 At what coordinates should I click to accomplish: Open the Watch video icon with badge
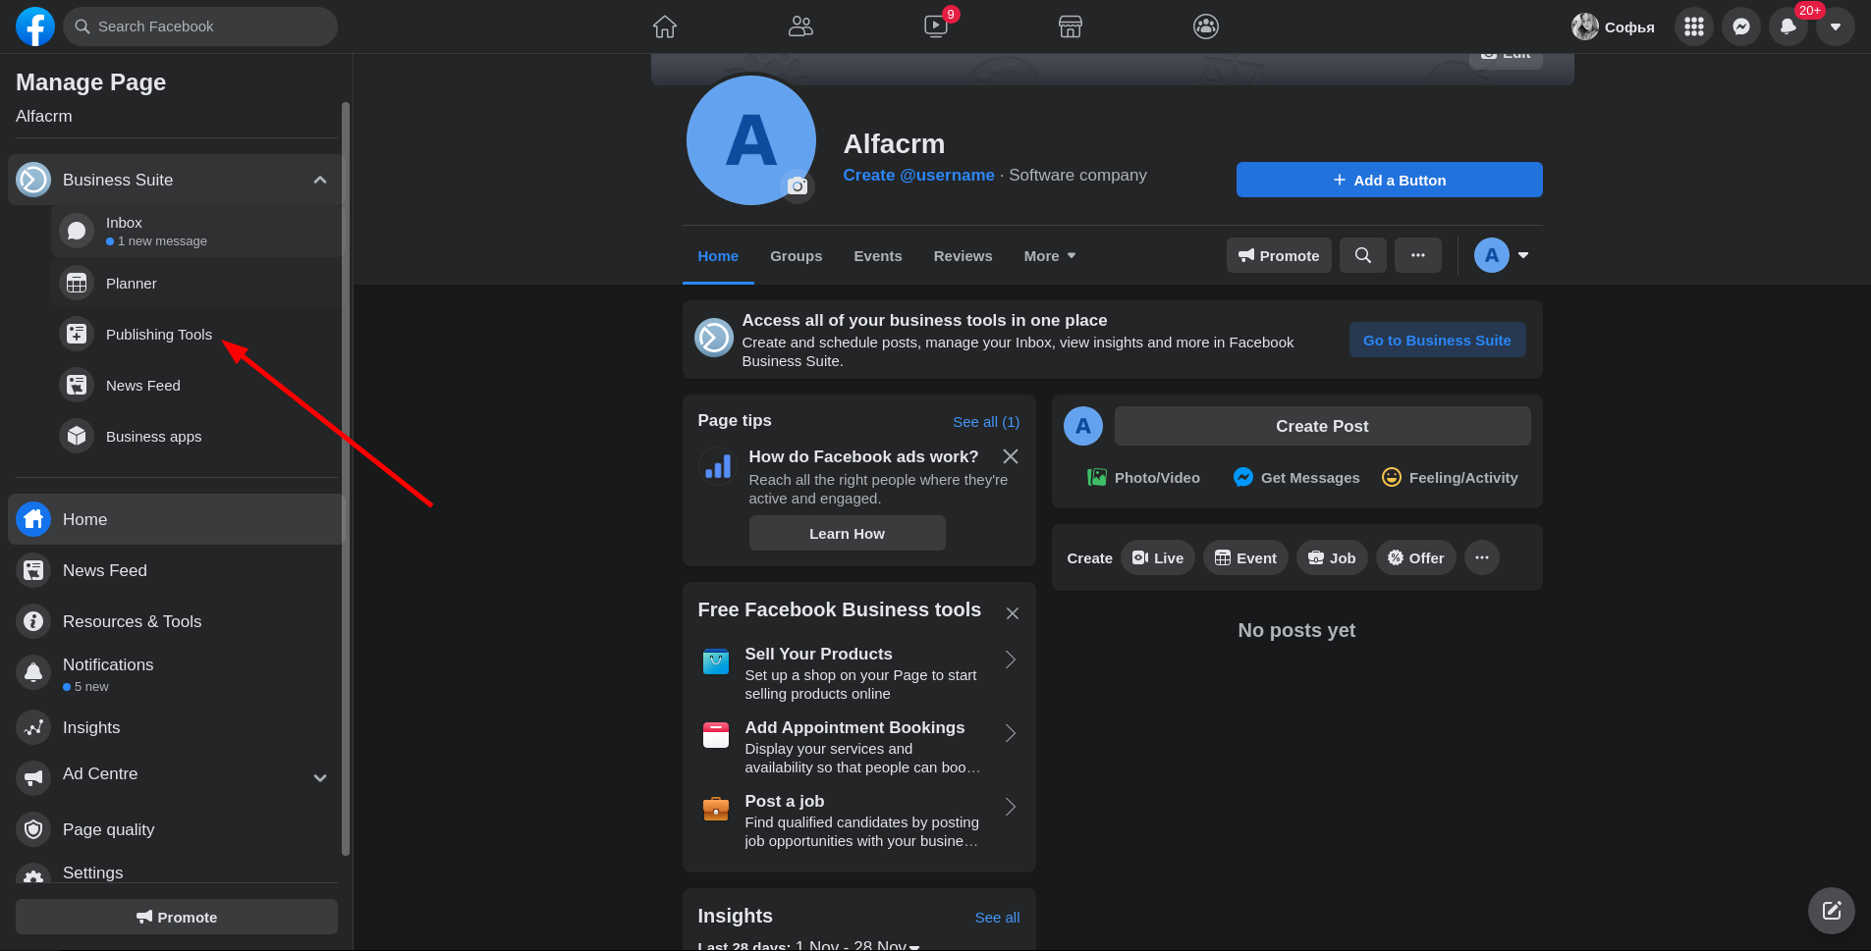click(936, 26)
